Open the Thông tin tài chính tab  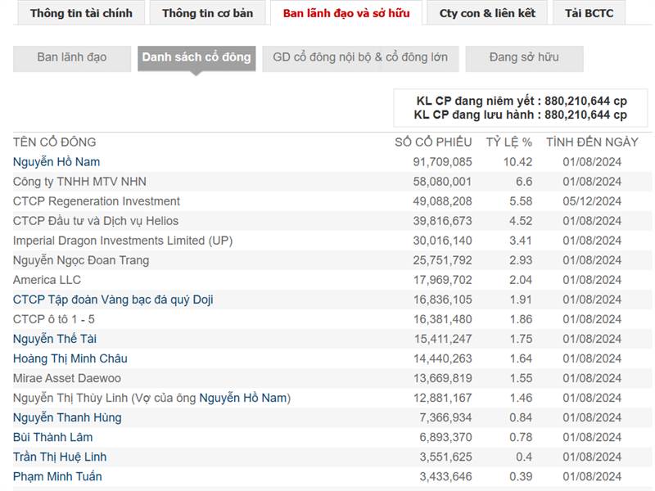coord(81,13)
